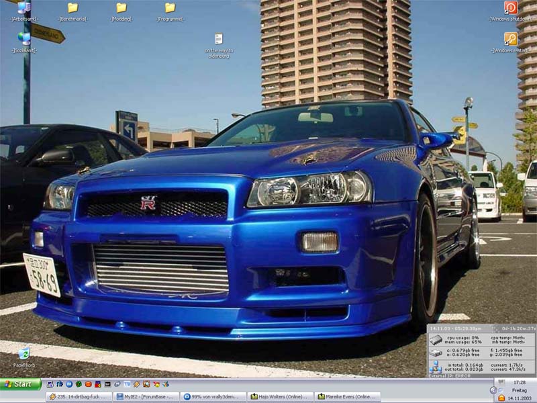Click the yellow smiley quick launch icon

pyautogui.click(x=156, y=384)
